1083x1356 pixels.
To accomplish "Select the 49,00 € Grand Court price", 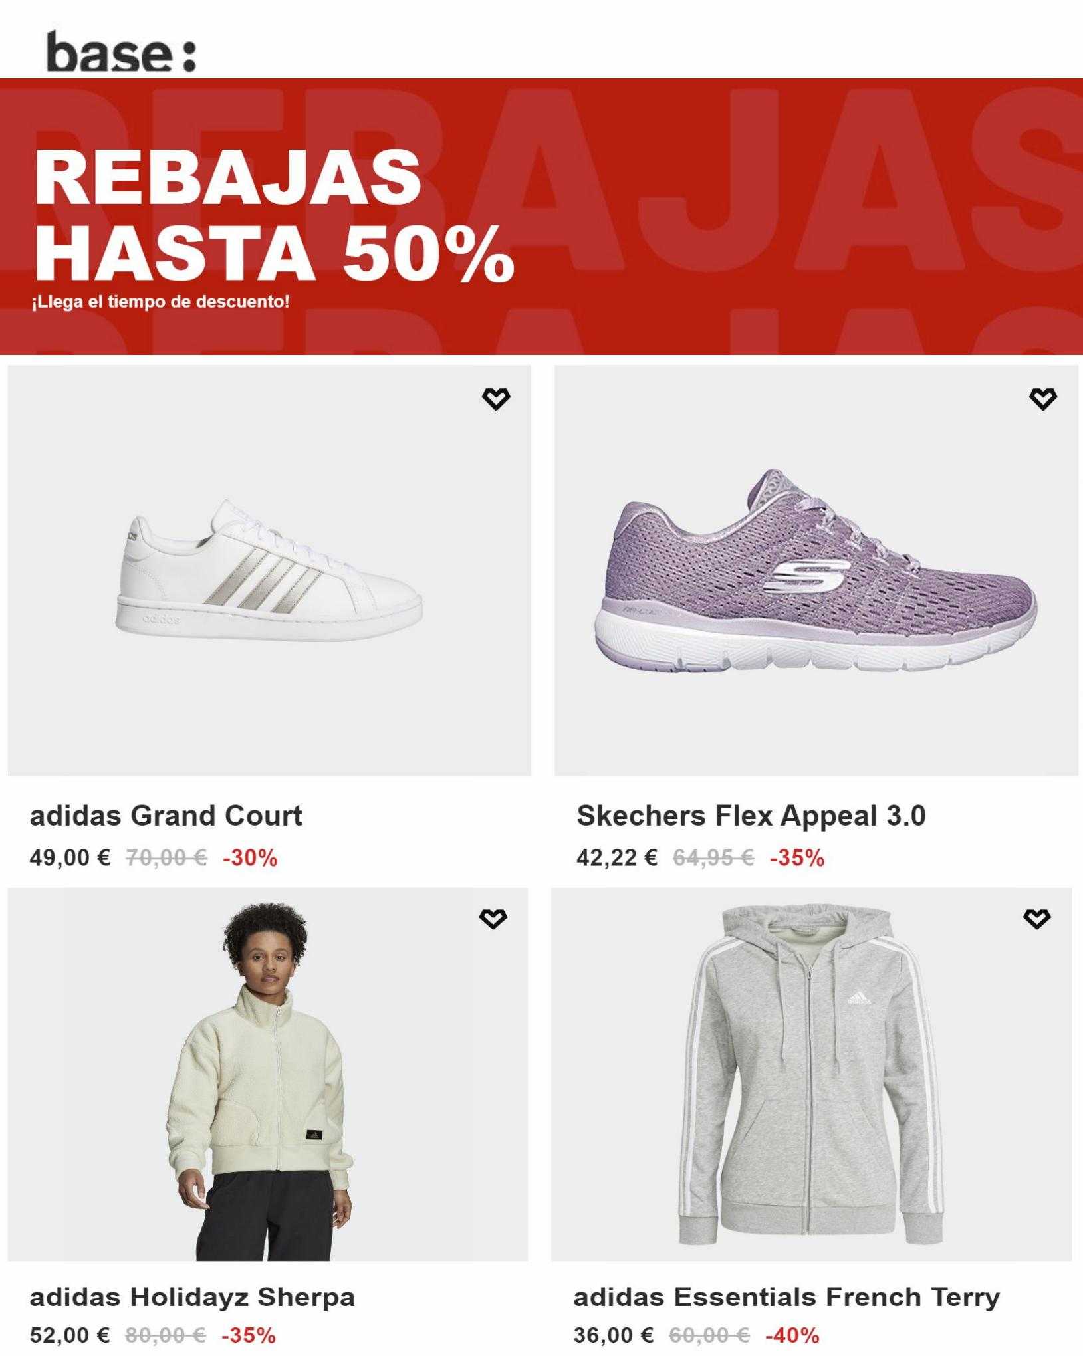I will pos(70,858).
